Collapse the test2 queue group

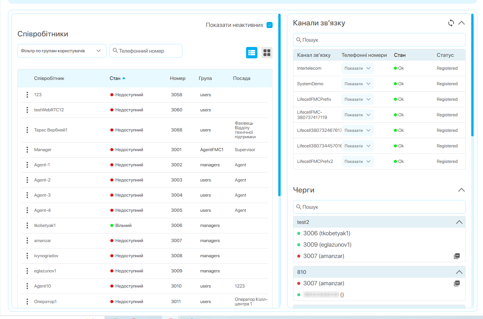coord(459,222)
